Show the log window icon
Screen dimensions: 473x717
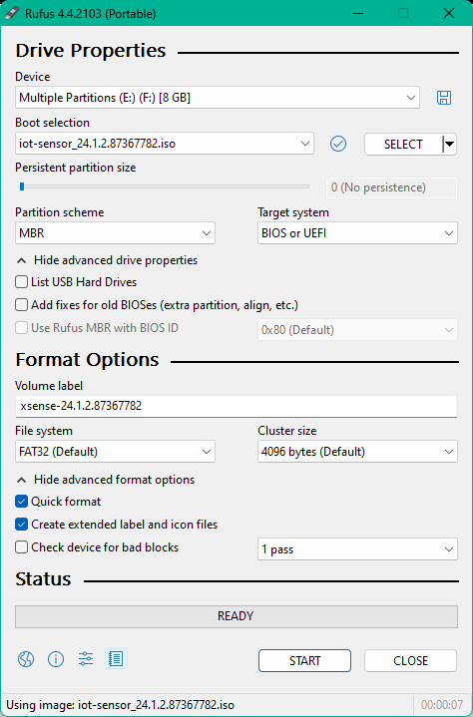coord(116,659)
